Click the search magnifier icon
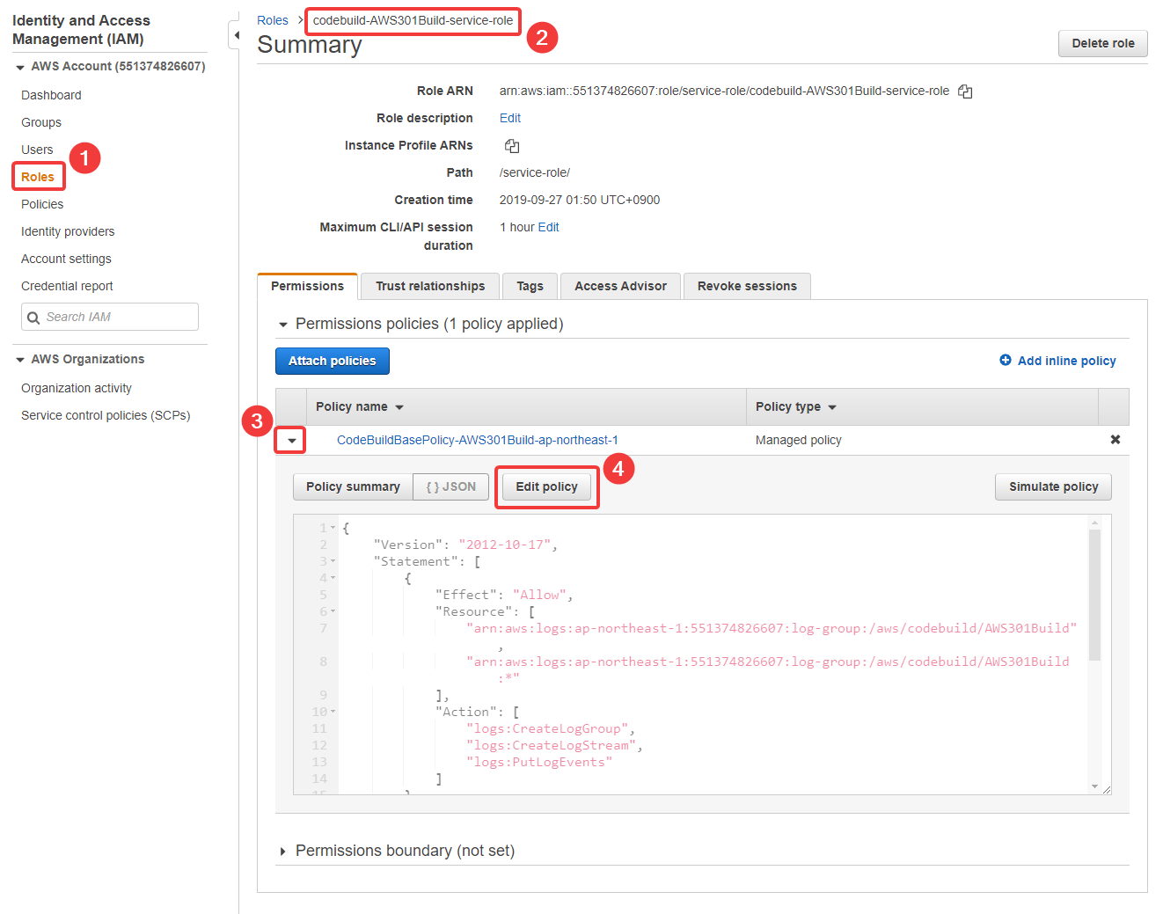The width and height of the screenshot is (1163, 914). [33, 318]
